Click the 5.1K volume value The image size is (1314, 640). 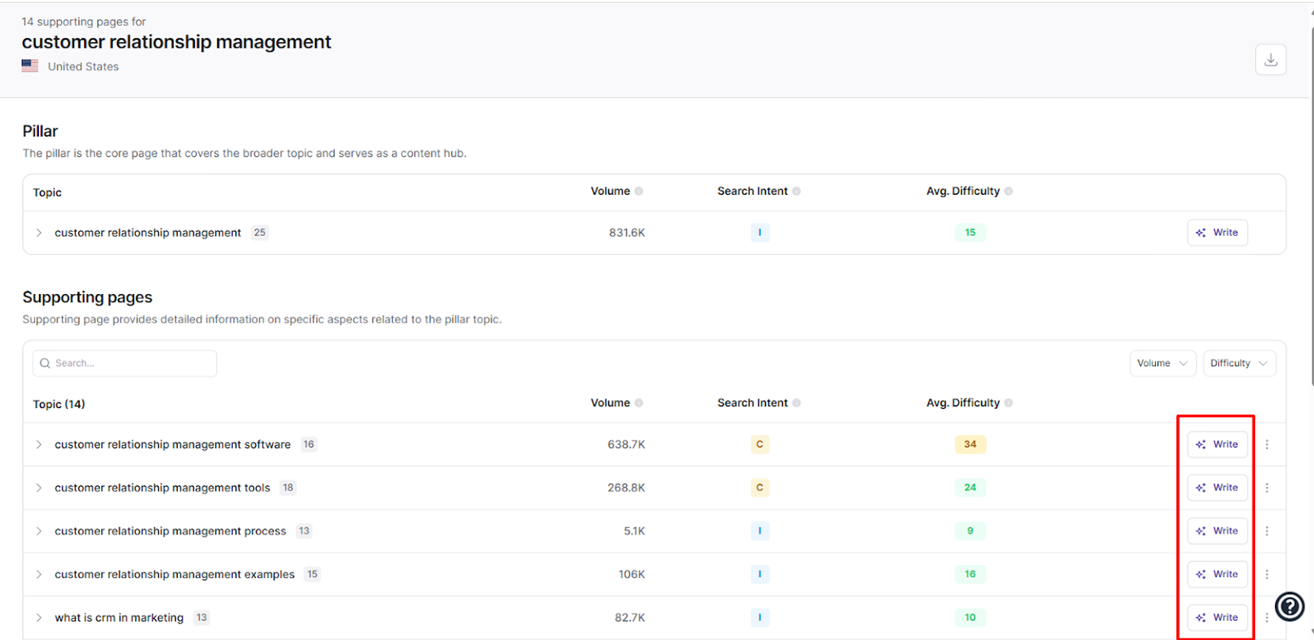pos(634,531)
